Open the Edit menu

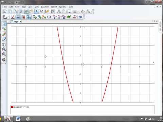[x=11, y=7]
